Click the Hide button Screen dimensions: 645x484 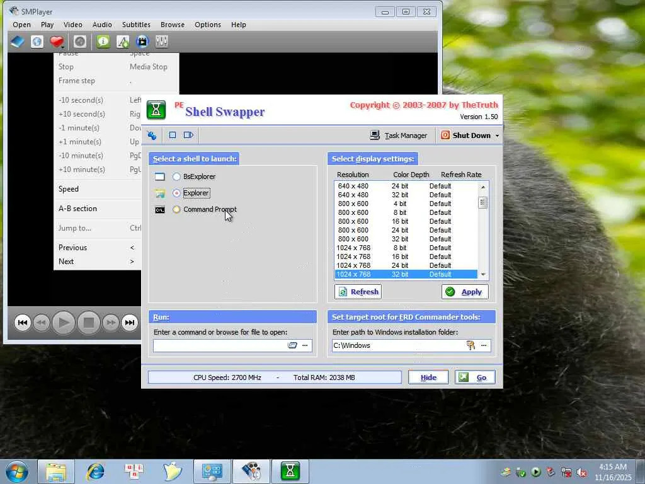coord(428,377)
